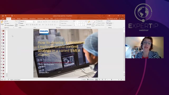Insert a New Slide
The width and height of the screenshot is (169, 95).
coord(16,23)
